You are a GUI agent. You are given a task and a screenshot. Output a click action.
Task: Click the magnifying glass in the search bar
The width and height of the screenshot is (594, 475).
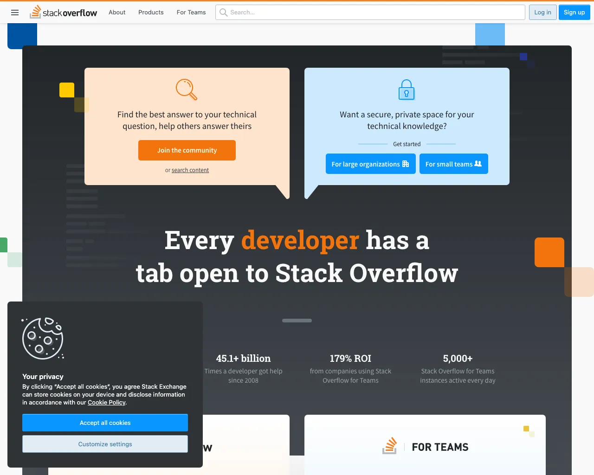[x=223, y=13]
